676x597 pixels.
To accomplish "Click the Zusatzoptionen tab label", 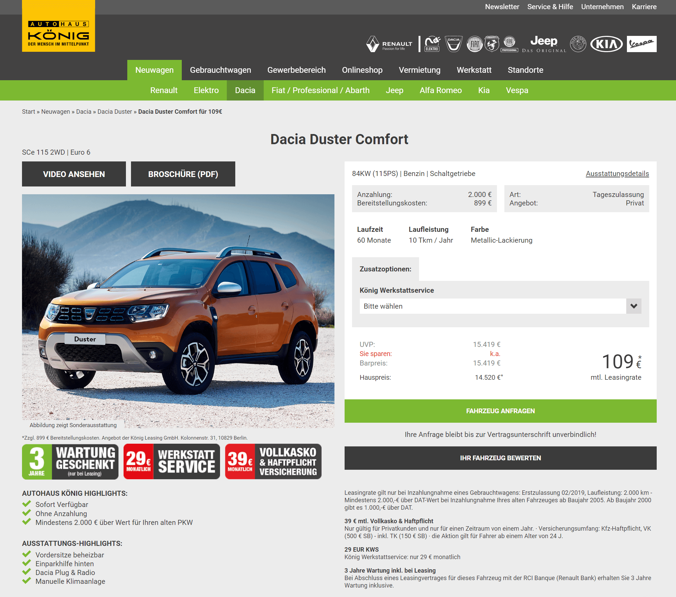I will 386,269.
